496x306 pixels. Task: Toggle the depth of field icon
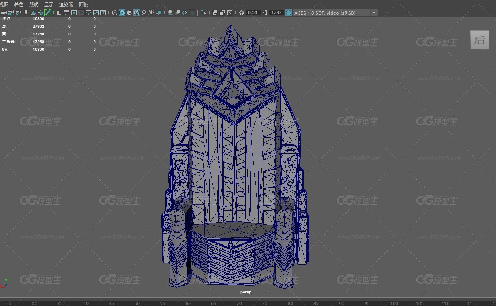(192, 13)
